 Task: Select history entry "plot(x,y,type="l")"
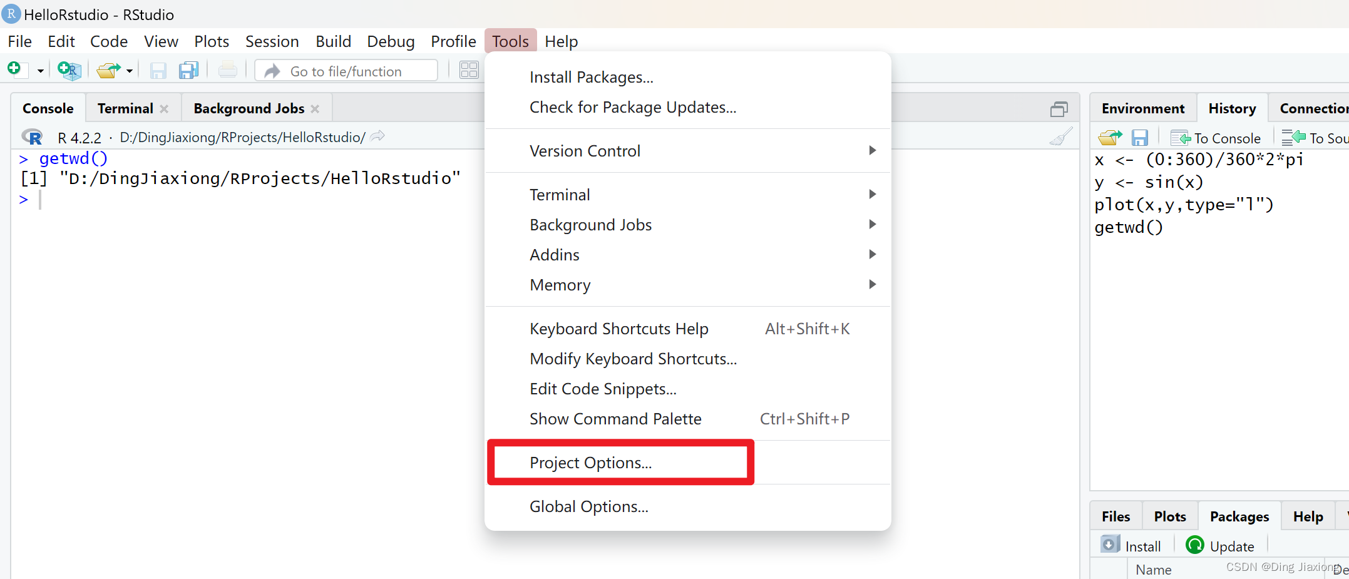coord(1184,205)
